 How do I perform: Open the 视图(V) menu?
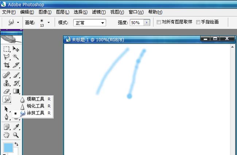(x=117, y=12)
